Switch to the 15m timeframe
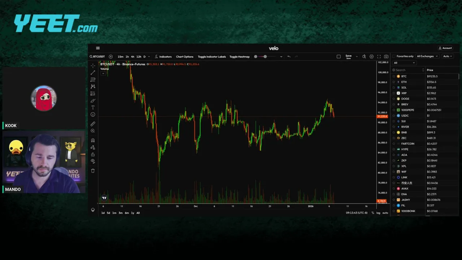The image size is (462, 260). [x=121, y=57]
